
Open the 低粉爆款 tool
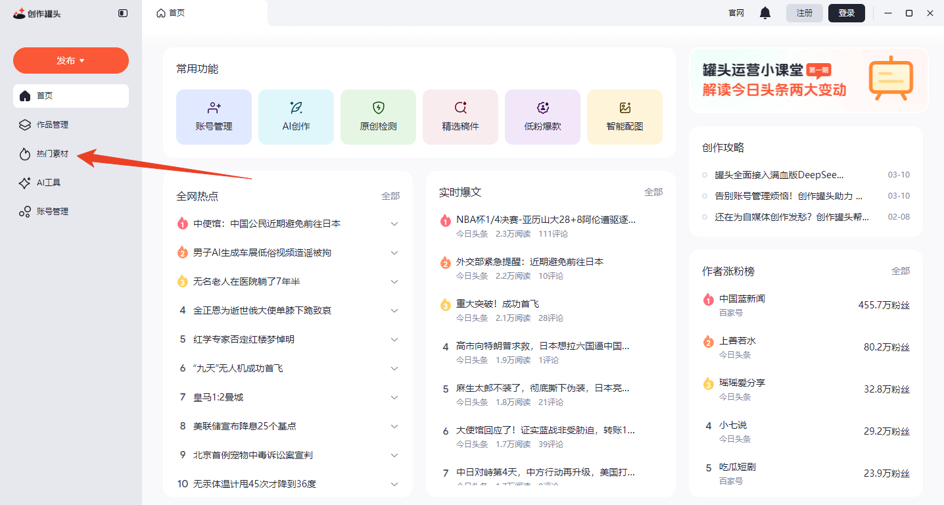(x=542, y=116)
